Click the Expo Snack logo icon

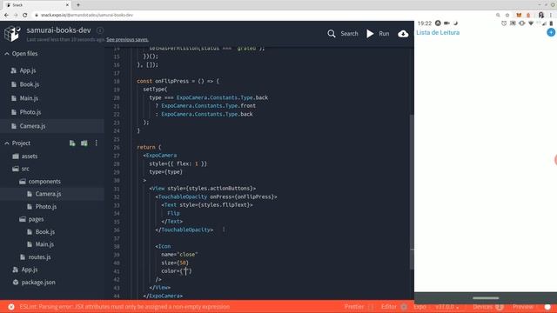12,34
